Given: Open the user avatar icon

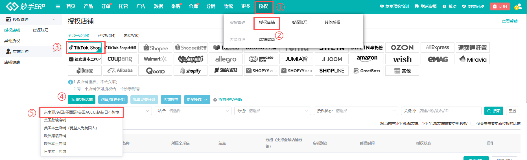Looking at the screenshot, I should pyautogui.click(x=518, y=6).
